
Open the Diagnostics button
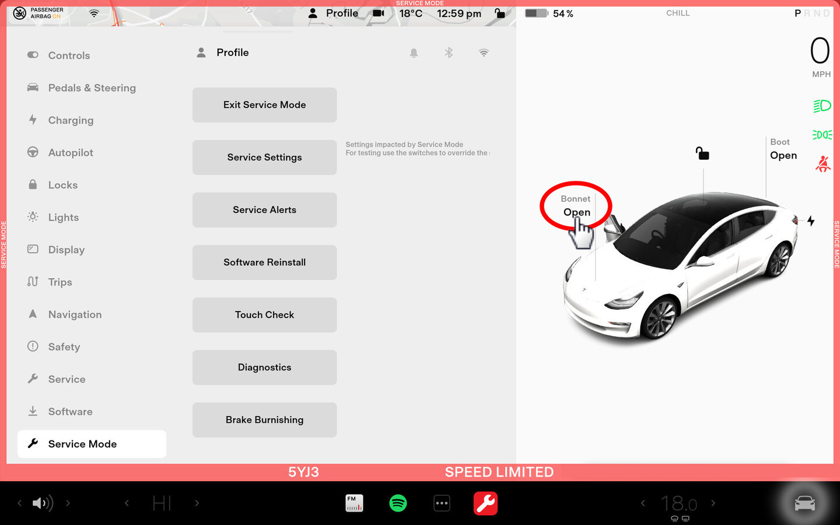264,367
